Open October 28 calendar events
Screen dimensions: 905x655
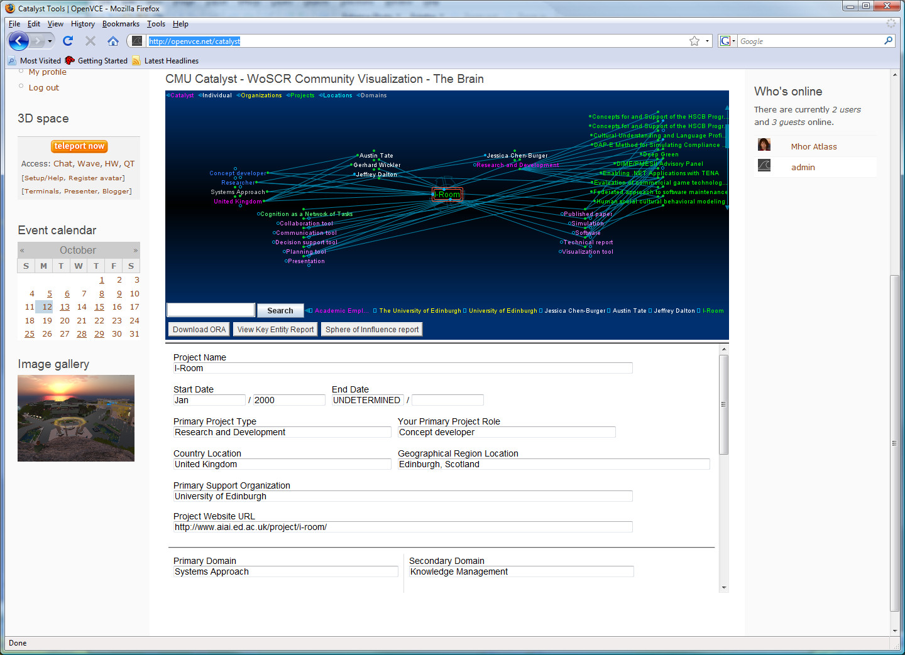tap(82, 334)
